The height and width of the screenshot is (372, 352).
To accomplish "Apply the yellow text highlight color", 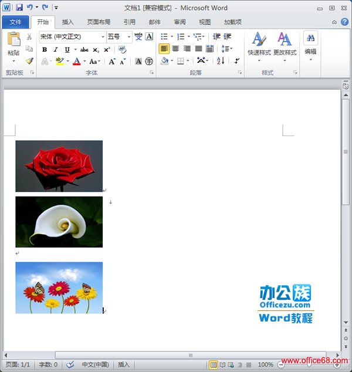I will 59,62.
